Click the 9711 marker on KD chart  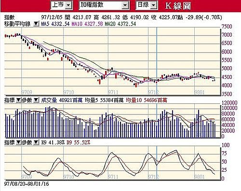113,177
